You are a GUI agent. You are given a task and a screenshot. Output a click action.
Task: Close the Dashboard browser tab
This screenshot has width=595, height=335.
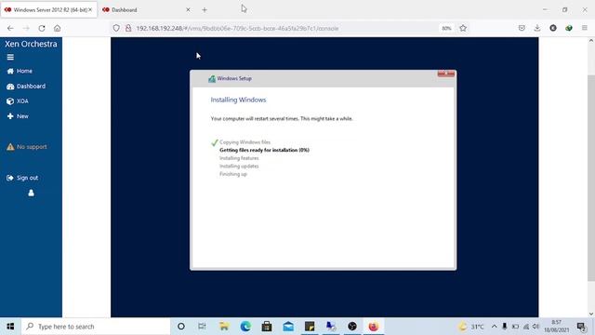(x=188, y=10)
